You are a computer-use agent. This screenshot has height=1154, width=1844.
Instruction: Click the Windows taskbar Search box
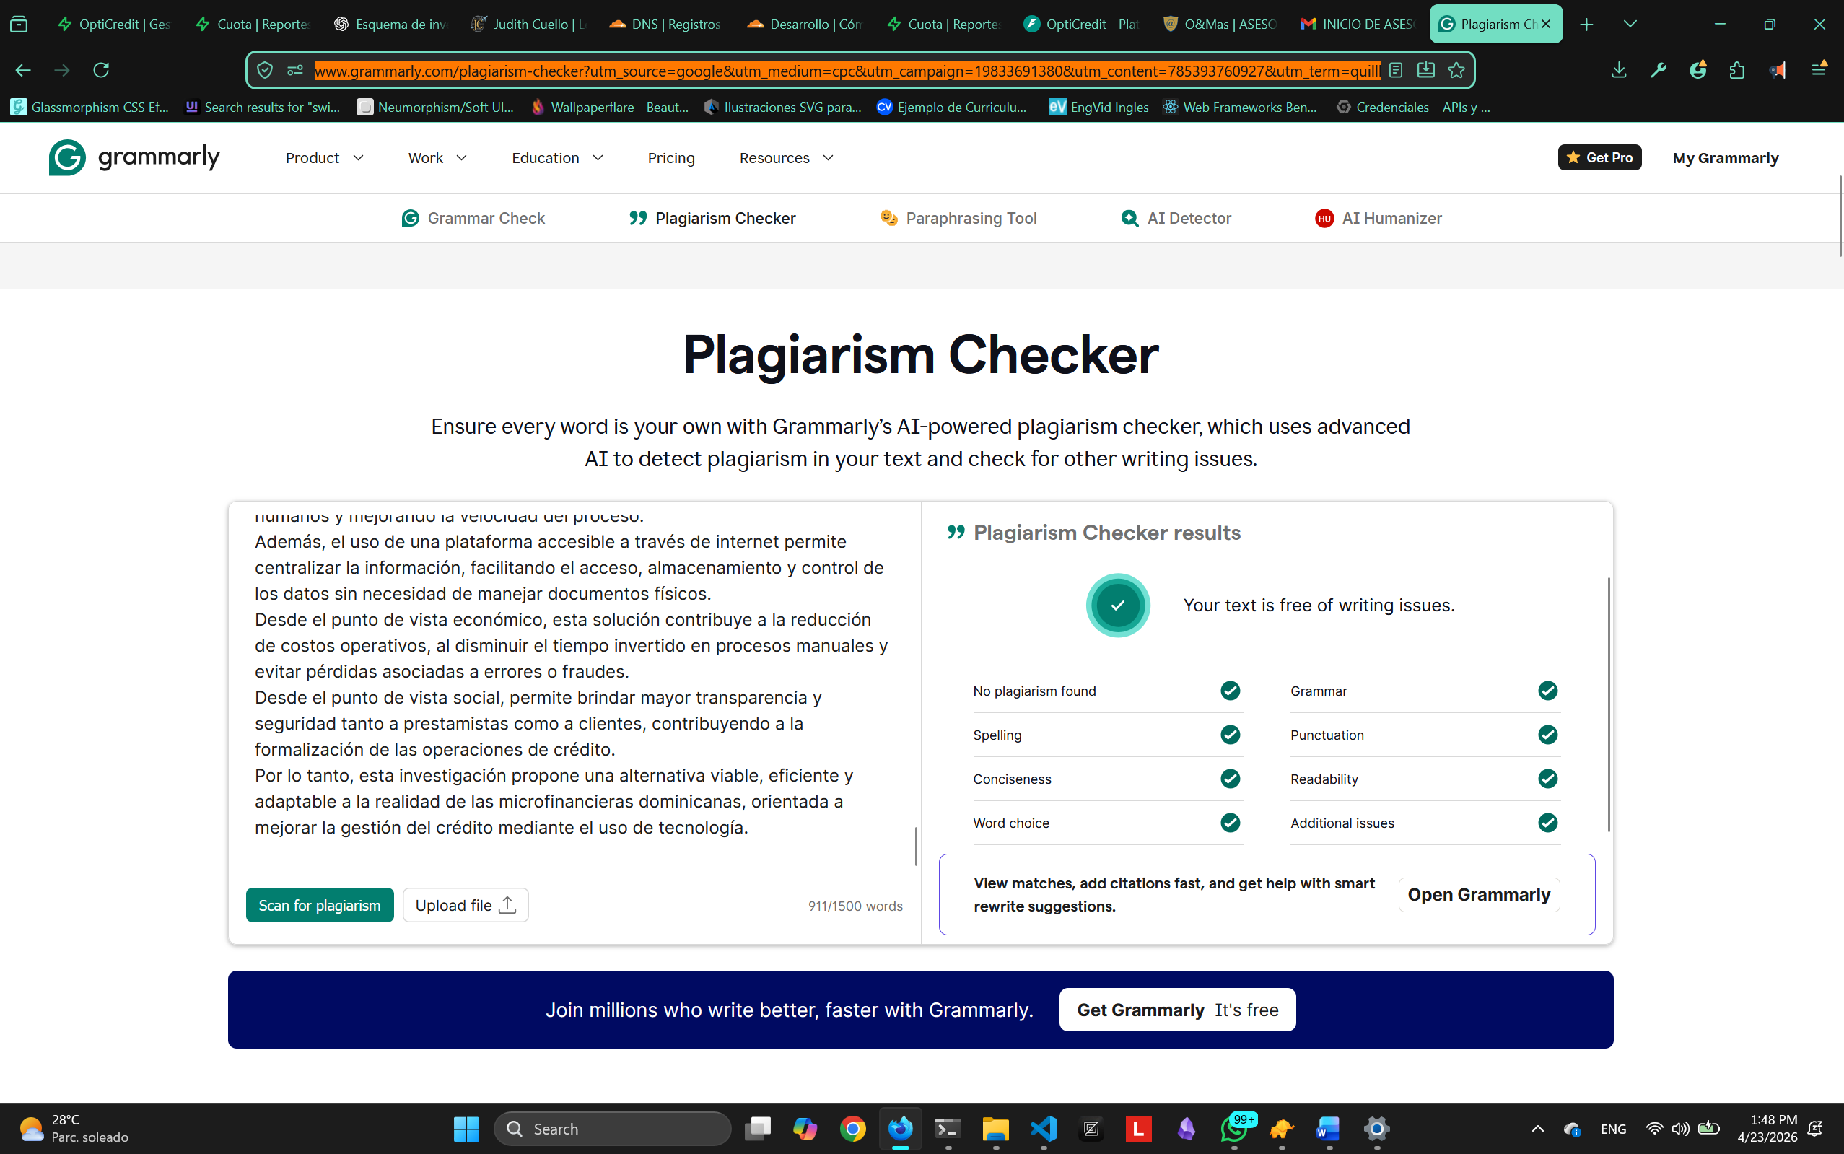tap(612, 1129)
